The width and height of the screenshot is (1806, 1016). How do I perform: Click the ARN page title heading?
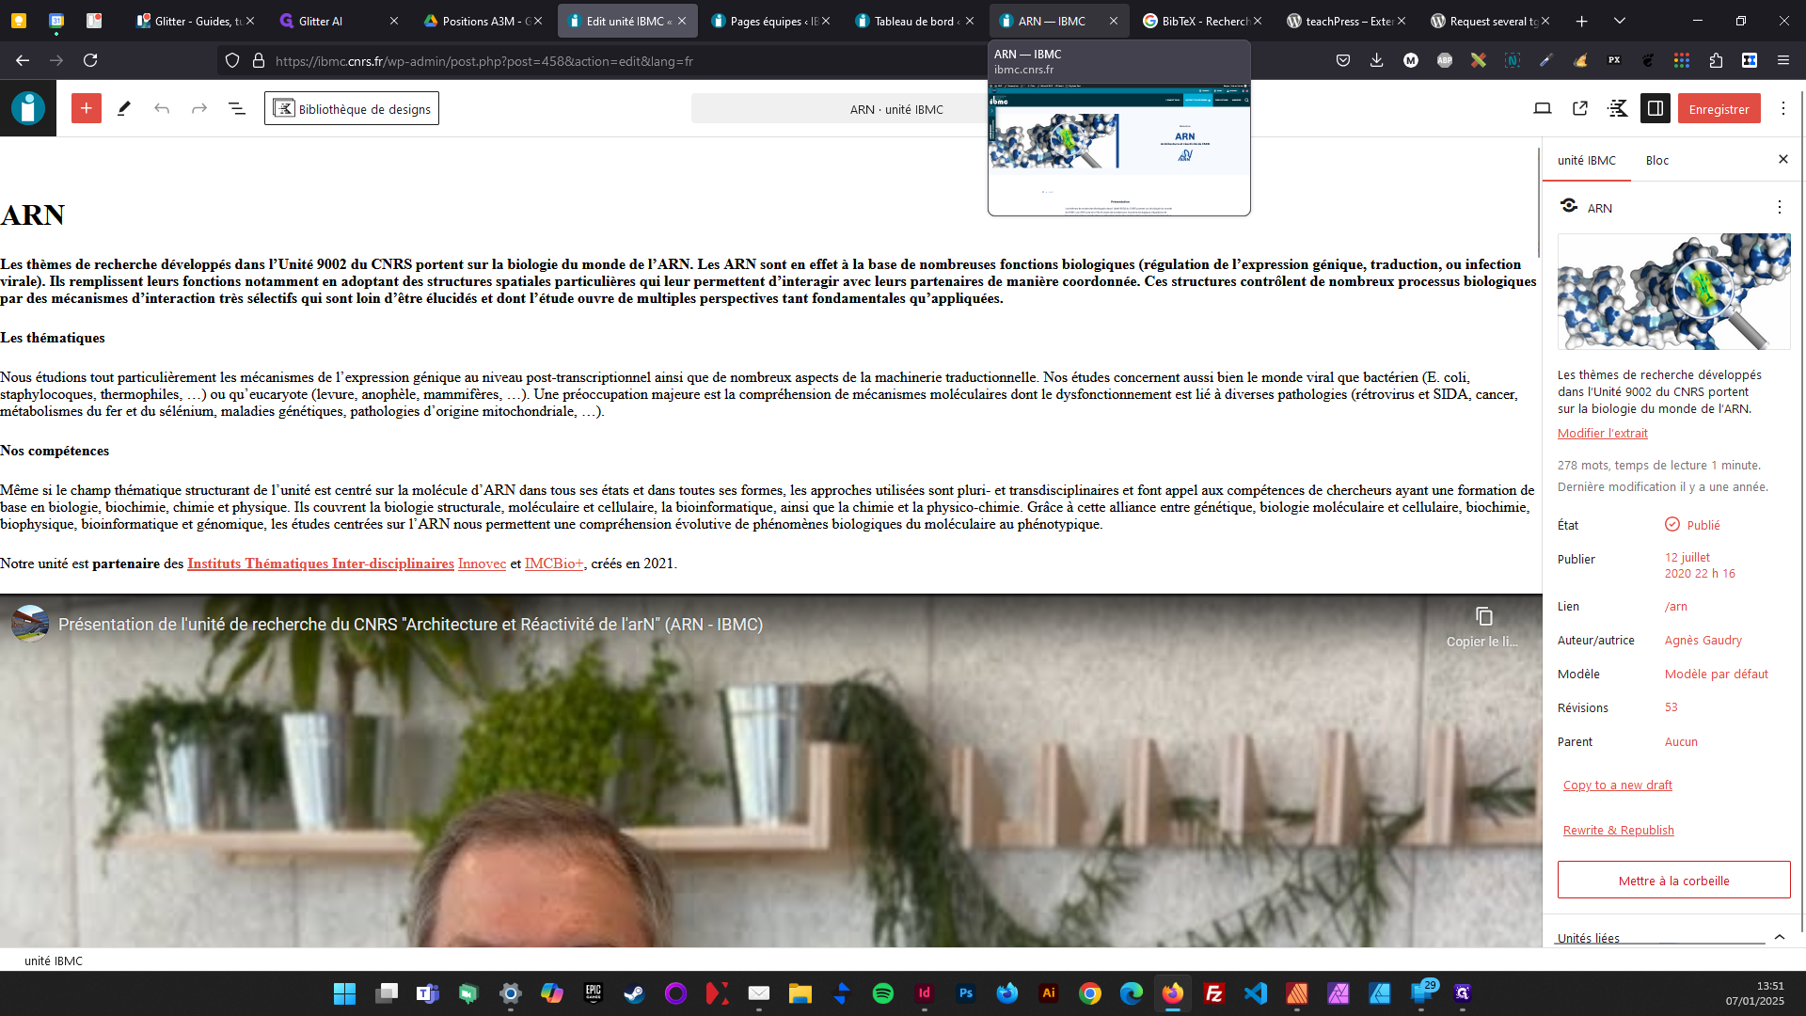click(x=33, y=215)
